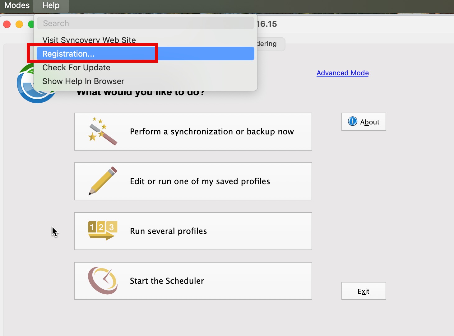Close the open Help menu
454x336 pixels.
coord(51,6)
